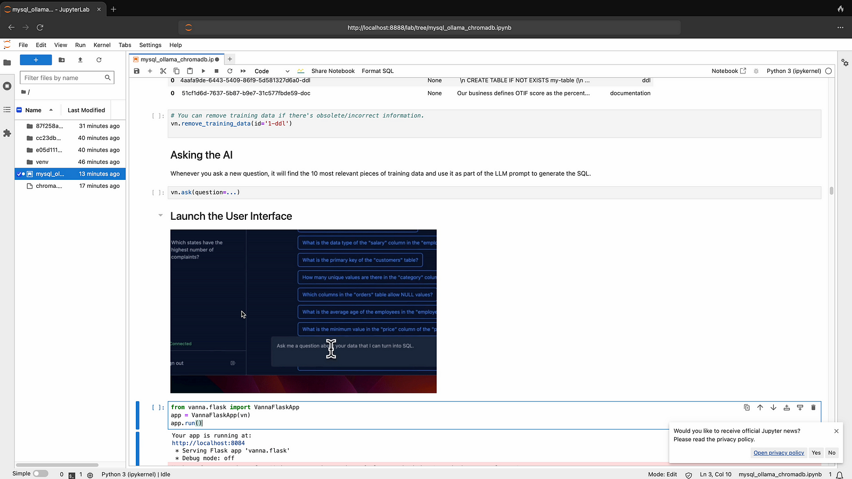This screenshot has height=479, width=852.
Task: Upload files using the upload arrow icon
Action: tap(80, 60)
